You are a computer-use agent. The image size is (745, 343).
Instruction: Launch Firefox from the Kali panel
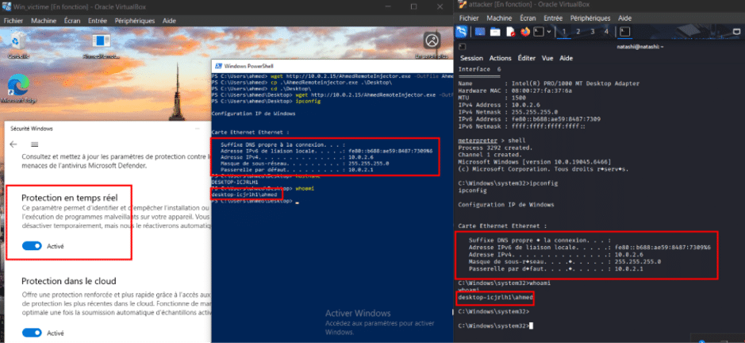click(x=524, y=32)
